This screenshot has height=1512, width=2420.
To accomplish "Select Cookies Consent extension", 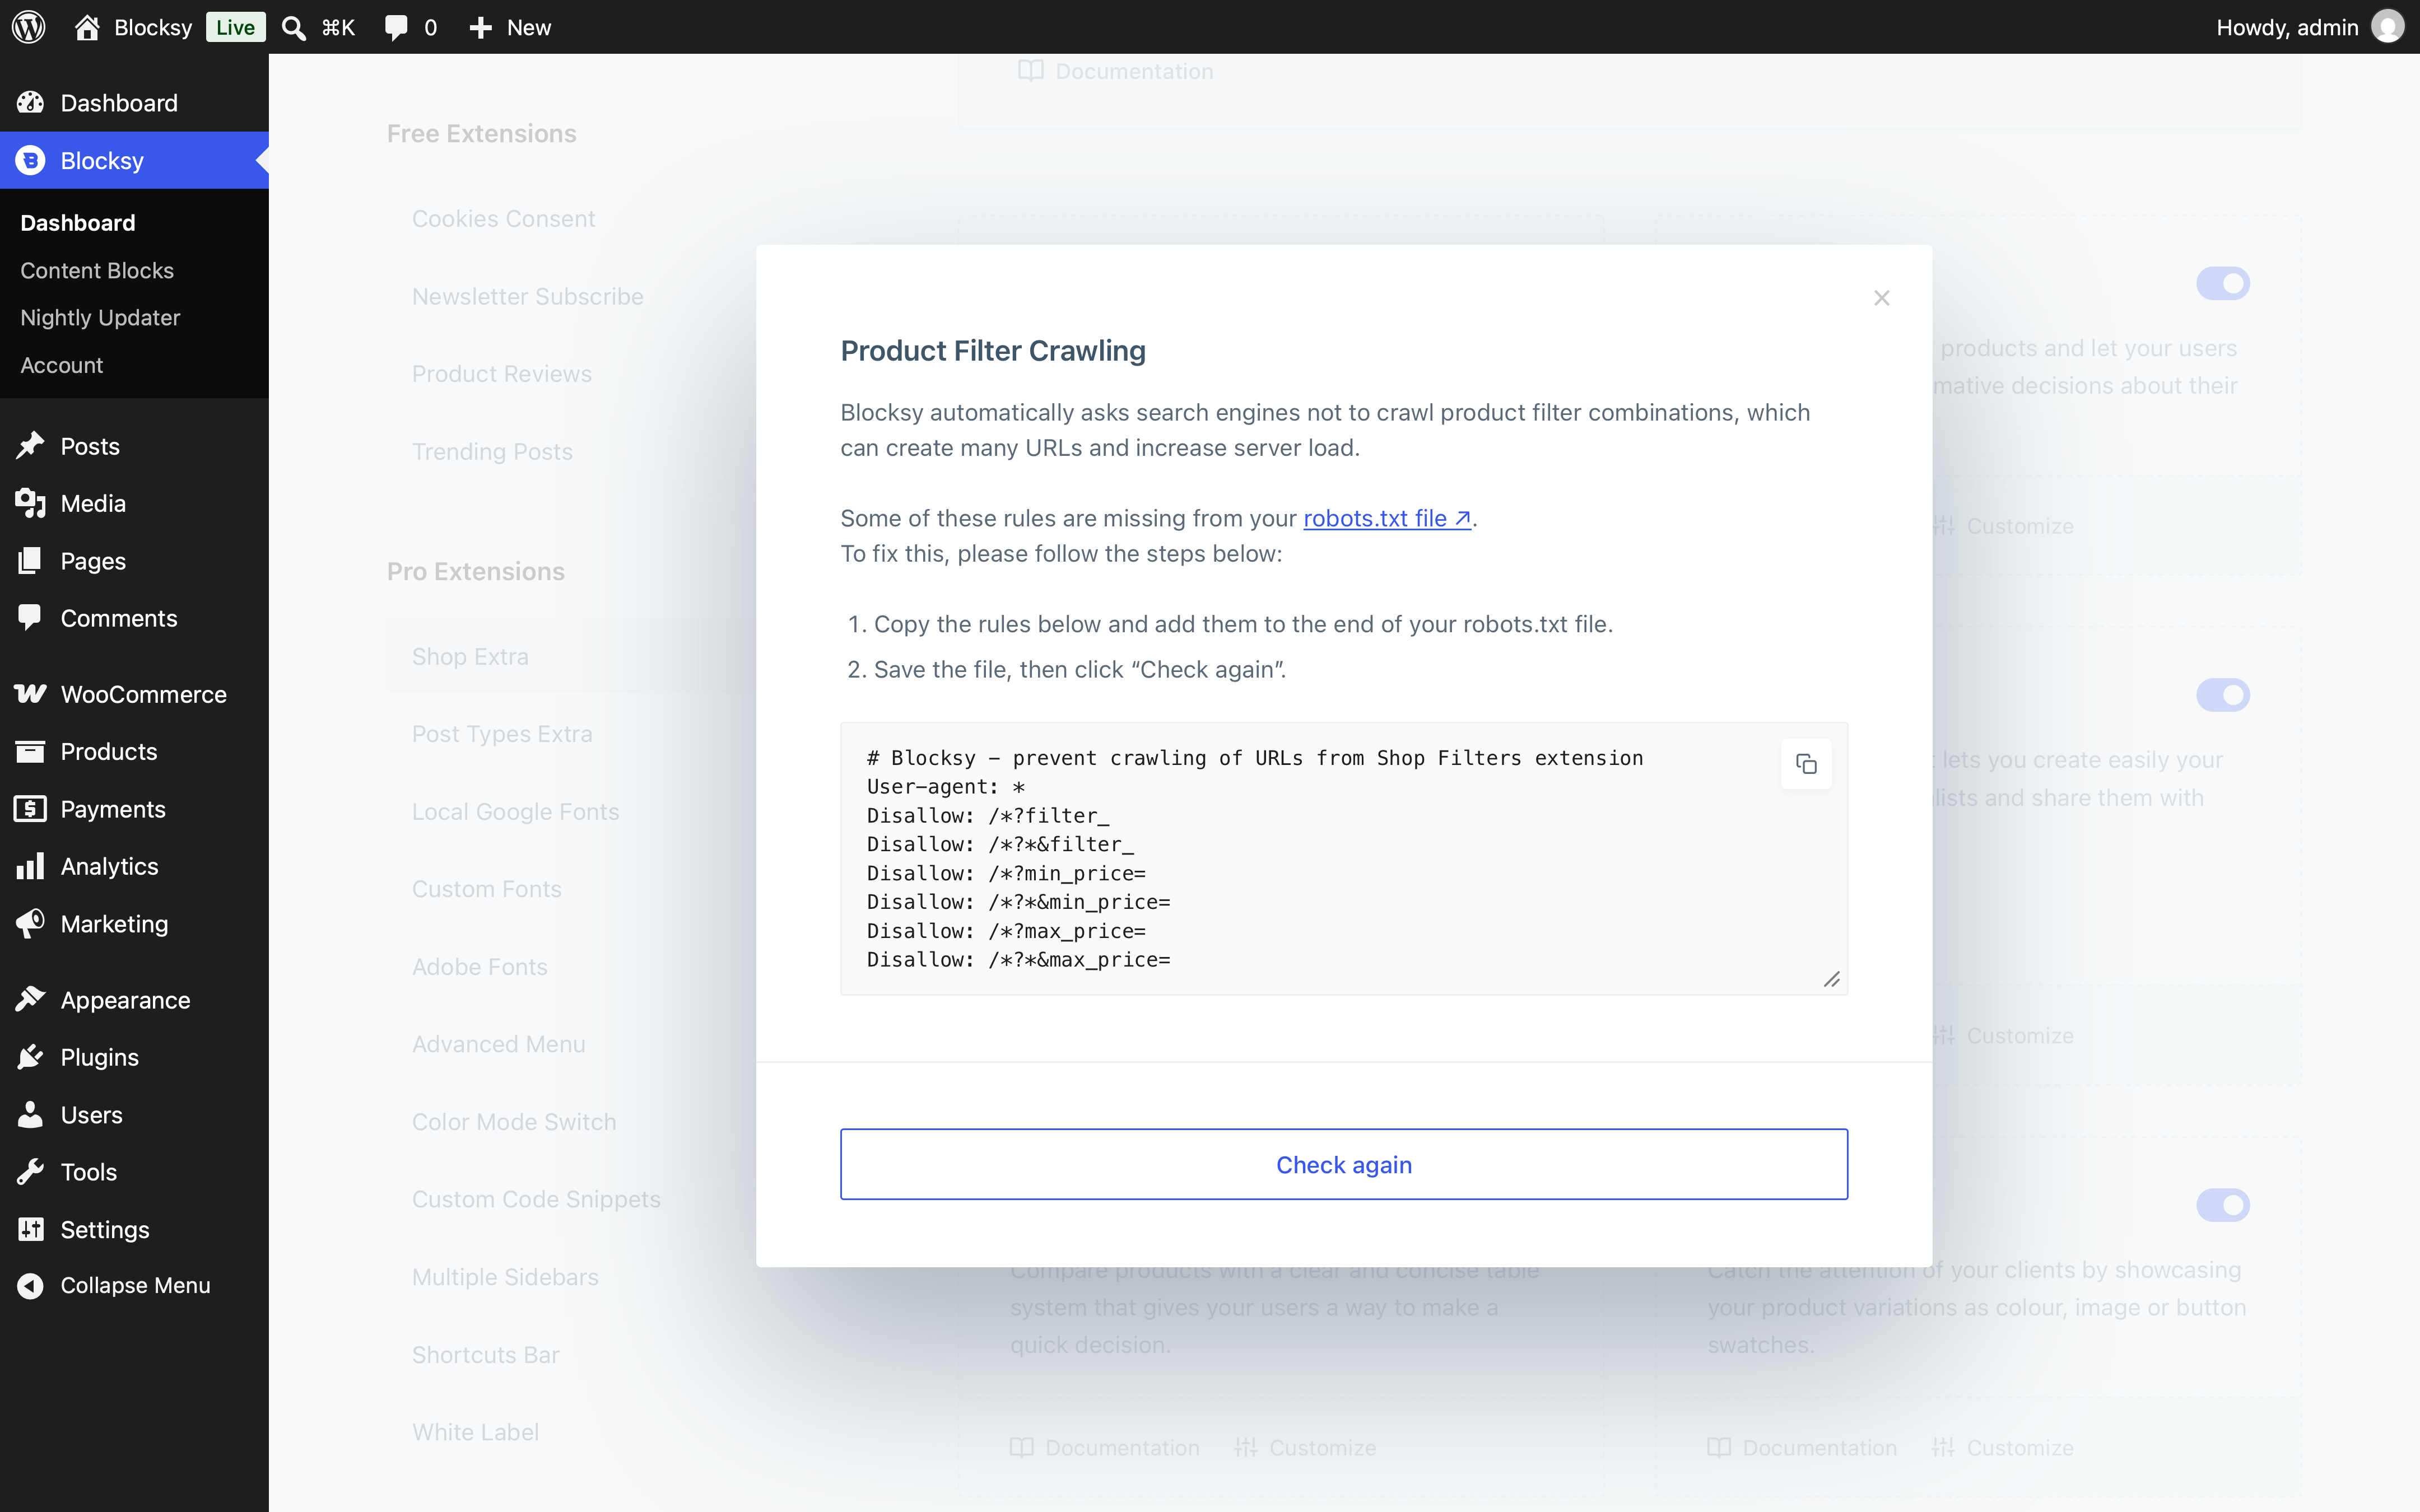I will [503, 218].
